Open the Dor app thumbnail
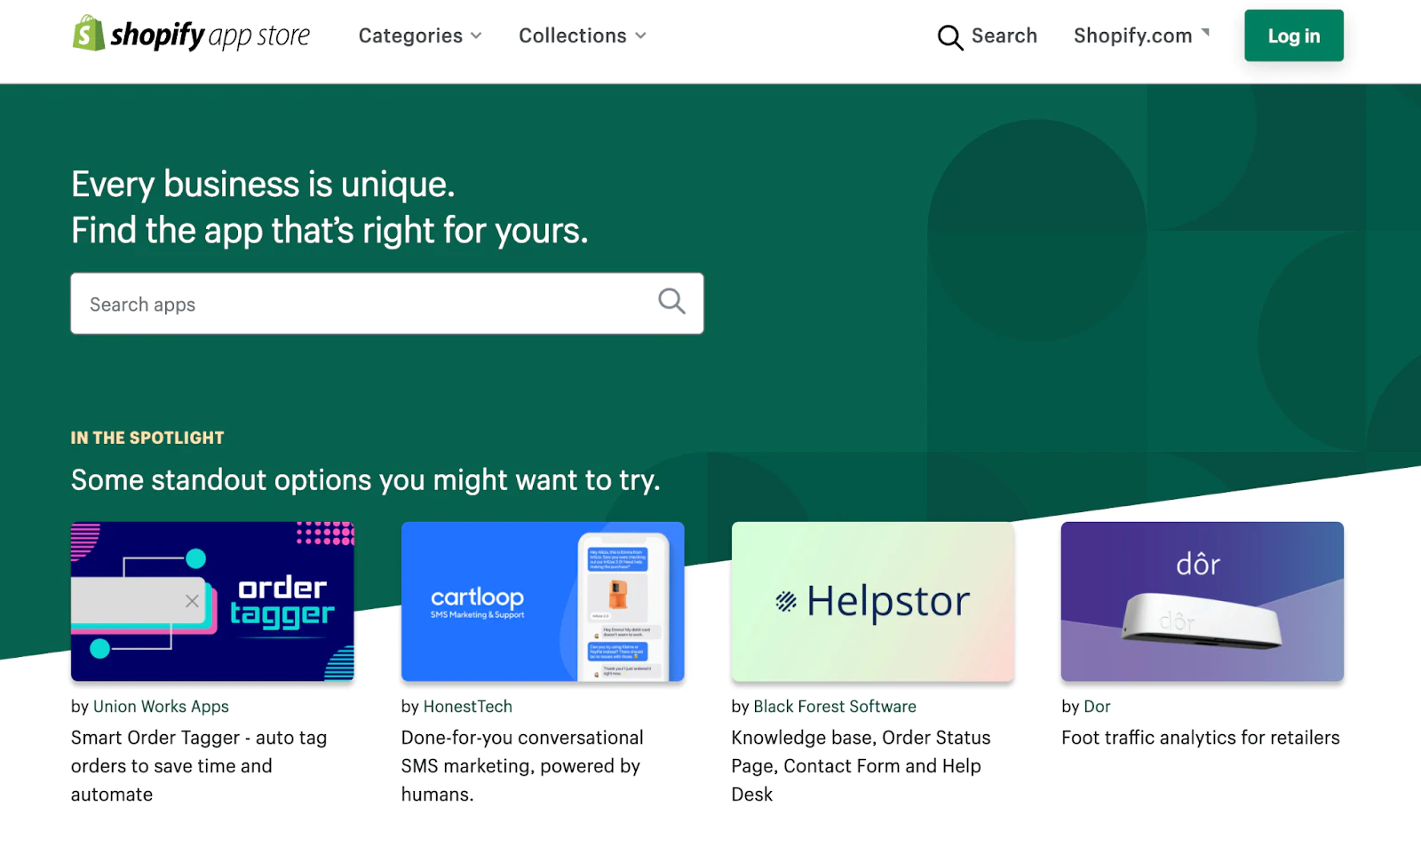 click(1202, 601)
